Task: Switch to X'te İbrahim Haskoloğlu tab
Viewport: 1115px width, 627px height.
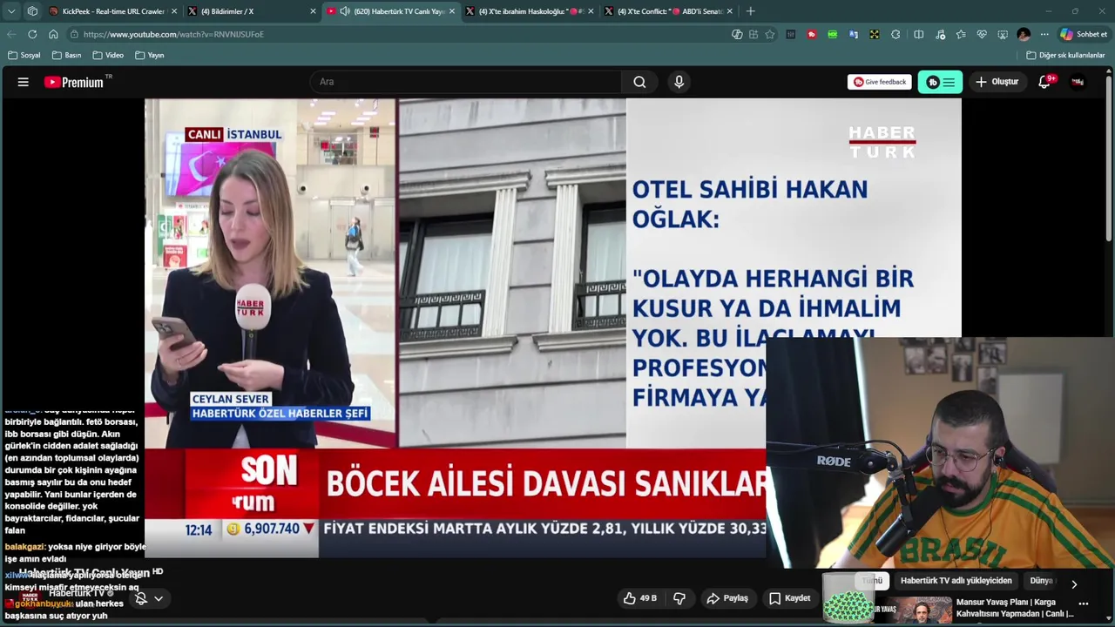Action: coord(529,11)
